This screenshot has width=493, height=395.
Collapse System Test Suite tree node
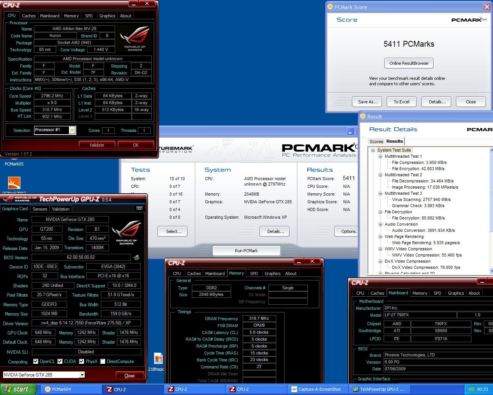point(373,150)
